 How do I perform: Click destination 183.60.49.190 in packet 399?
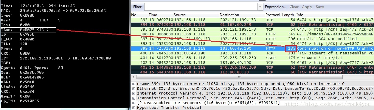(x=236, y=48)
